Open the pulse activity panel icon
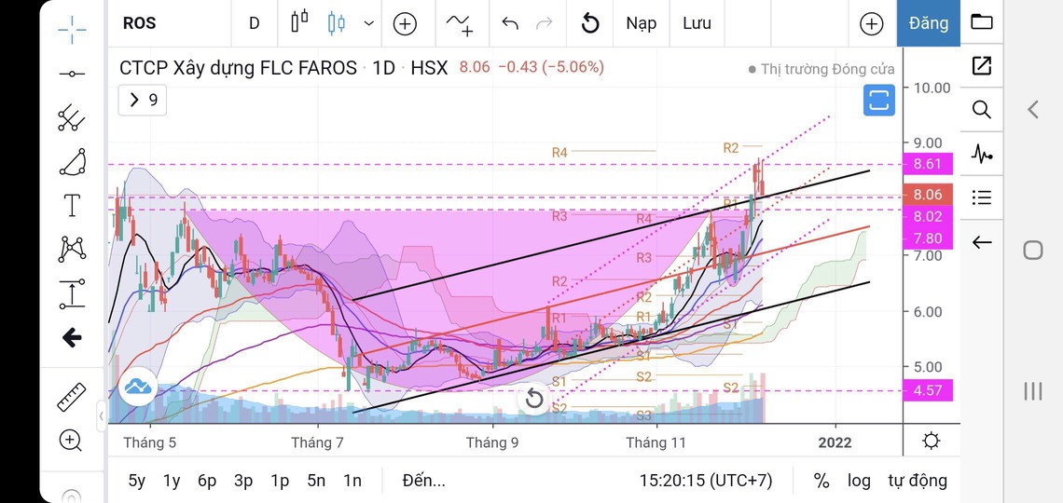The height and width of the screenshot is (503, 1063). click(x=982, y=154)
